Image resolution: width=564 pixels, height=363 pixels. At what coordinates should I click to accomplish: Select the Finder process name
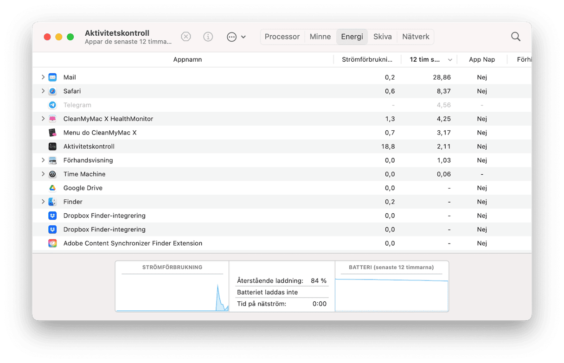73,202
